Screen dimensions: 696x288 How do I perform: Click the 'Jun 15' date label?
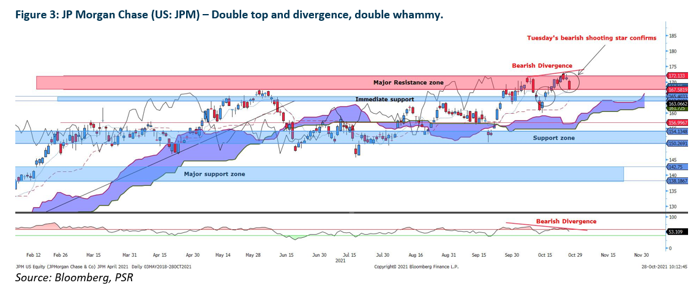(x=286, y=256)
